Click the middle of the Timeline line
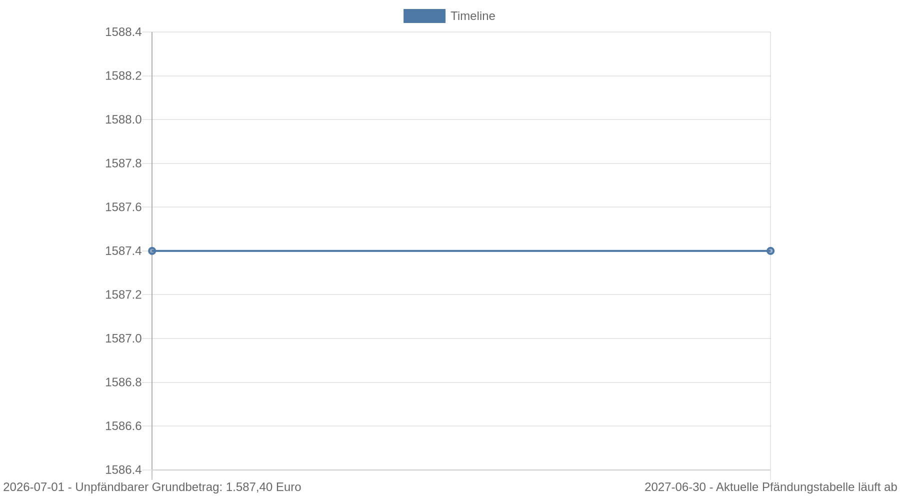This screenshot has height=500, width=900. tap(461, 251)
